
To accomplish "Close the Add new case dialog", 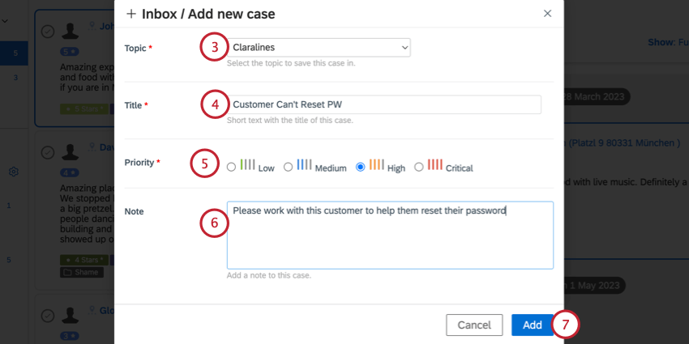I will 547,14.
